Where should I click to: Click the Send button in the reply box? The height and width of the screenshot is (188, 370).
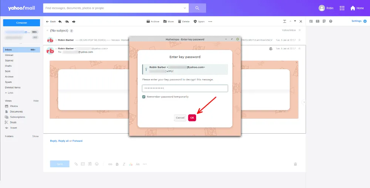pyautogui.click(x=60, y=164)
